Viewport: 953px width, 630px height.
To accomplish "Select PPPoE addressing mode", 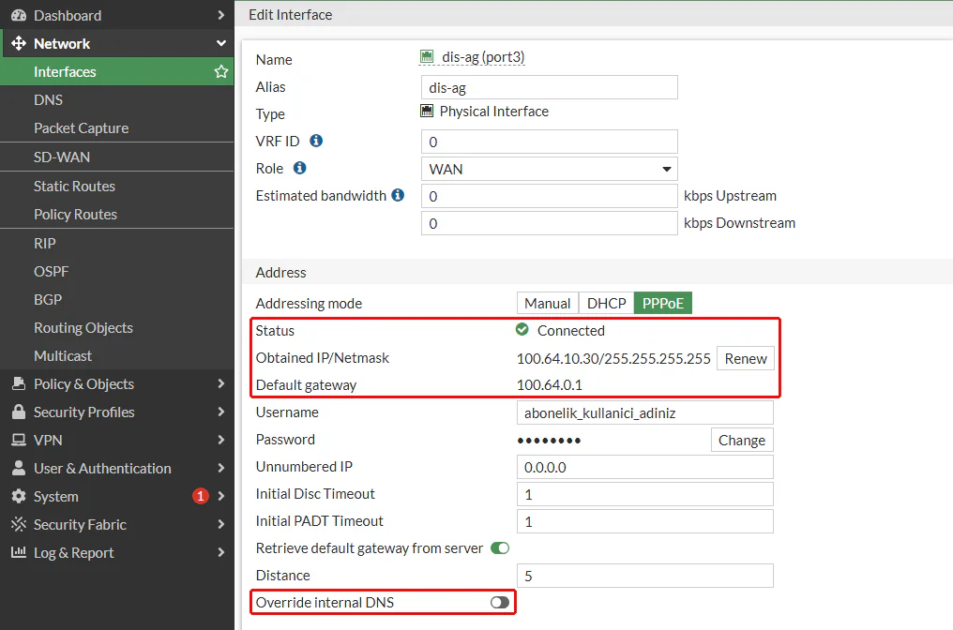I will (663, 303).
